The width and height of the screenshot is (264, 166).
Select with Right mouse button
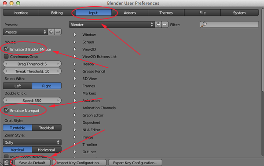47,86
